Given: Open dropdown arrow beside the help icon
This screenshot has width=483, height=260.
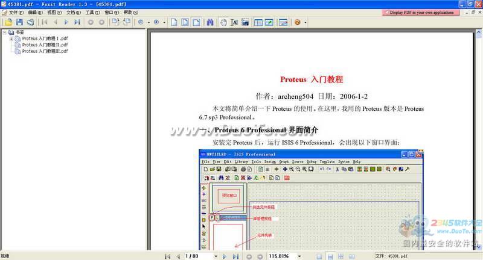Looking at the screenshot, I should 305,22.
